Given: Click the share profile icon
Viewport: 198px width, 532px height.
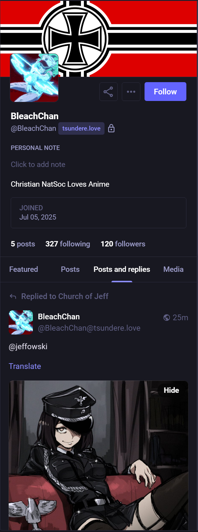Looking at the screenshot, I should coord(108,92).
